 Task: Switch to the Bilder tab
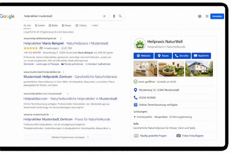(x=53, y=25)
